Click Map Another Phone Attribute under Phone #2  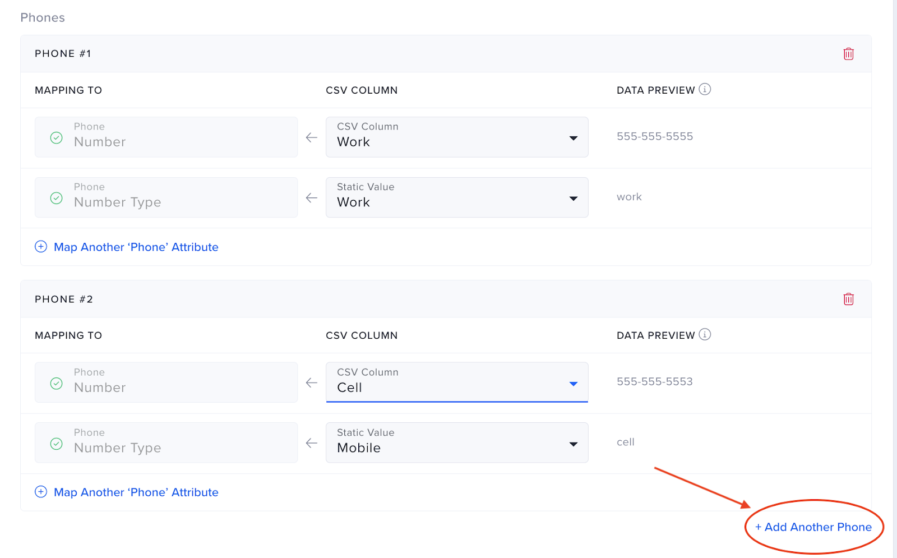click(x=136, y=492)
